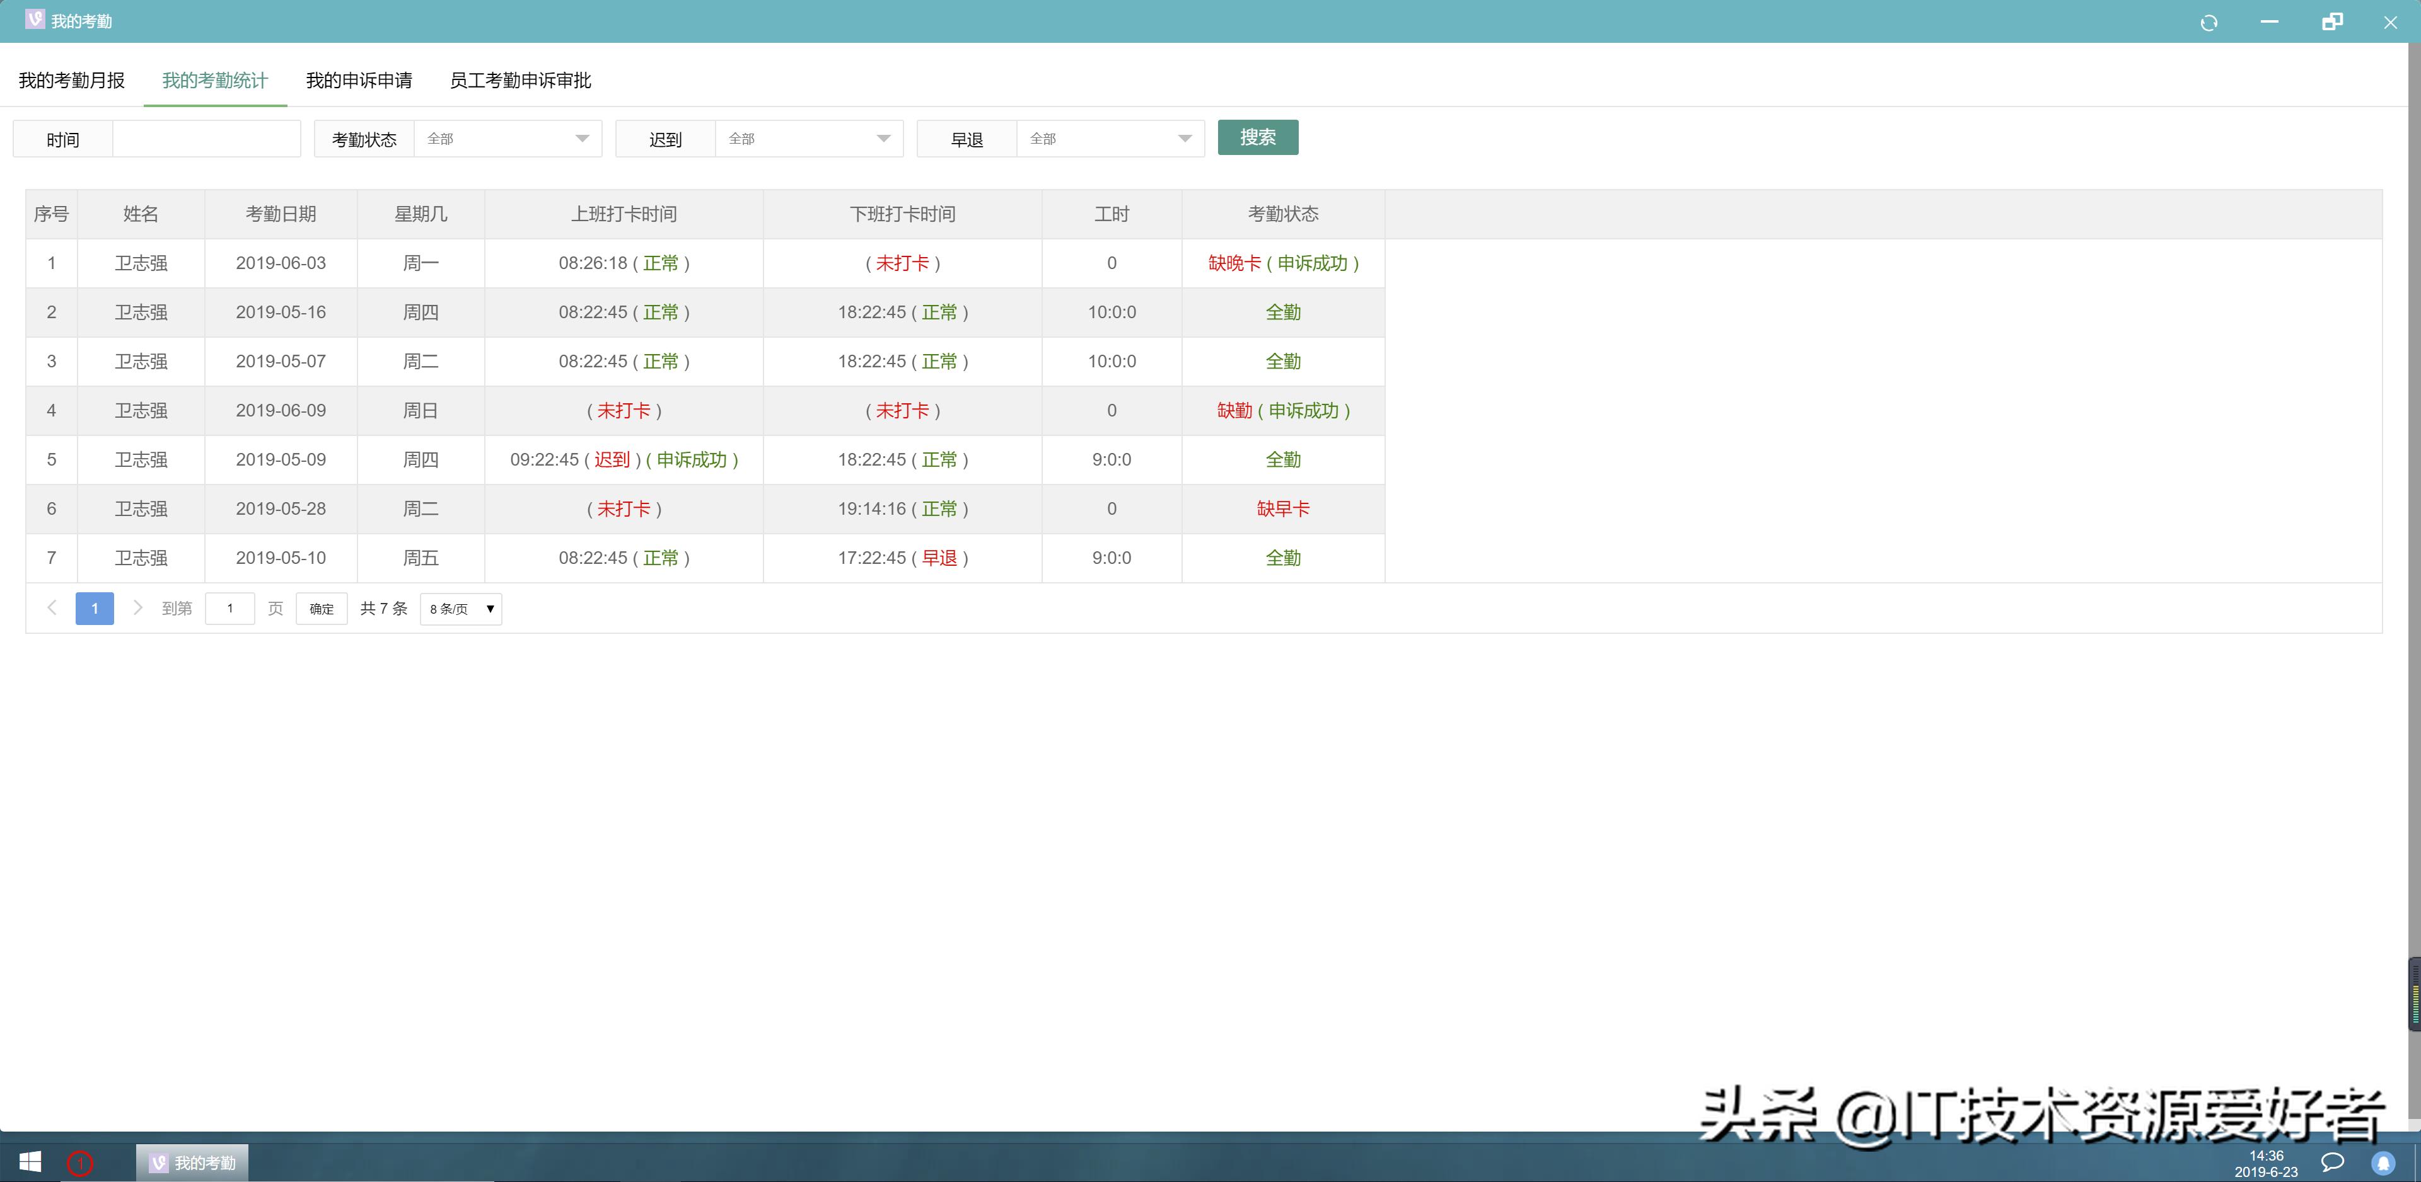
Task: Click the 到第 page number input box
Action: (229, 608)
